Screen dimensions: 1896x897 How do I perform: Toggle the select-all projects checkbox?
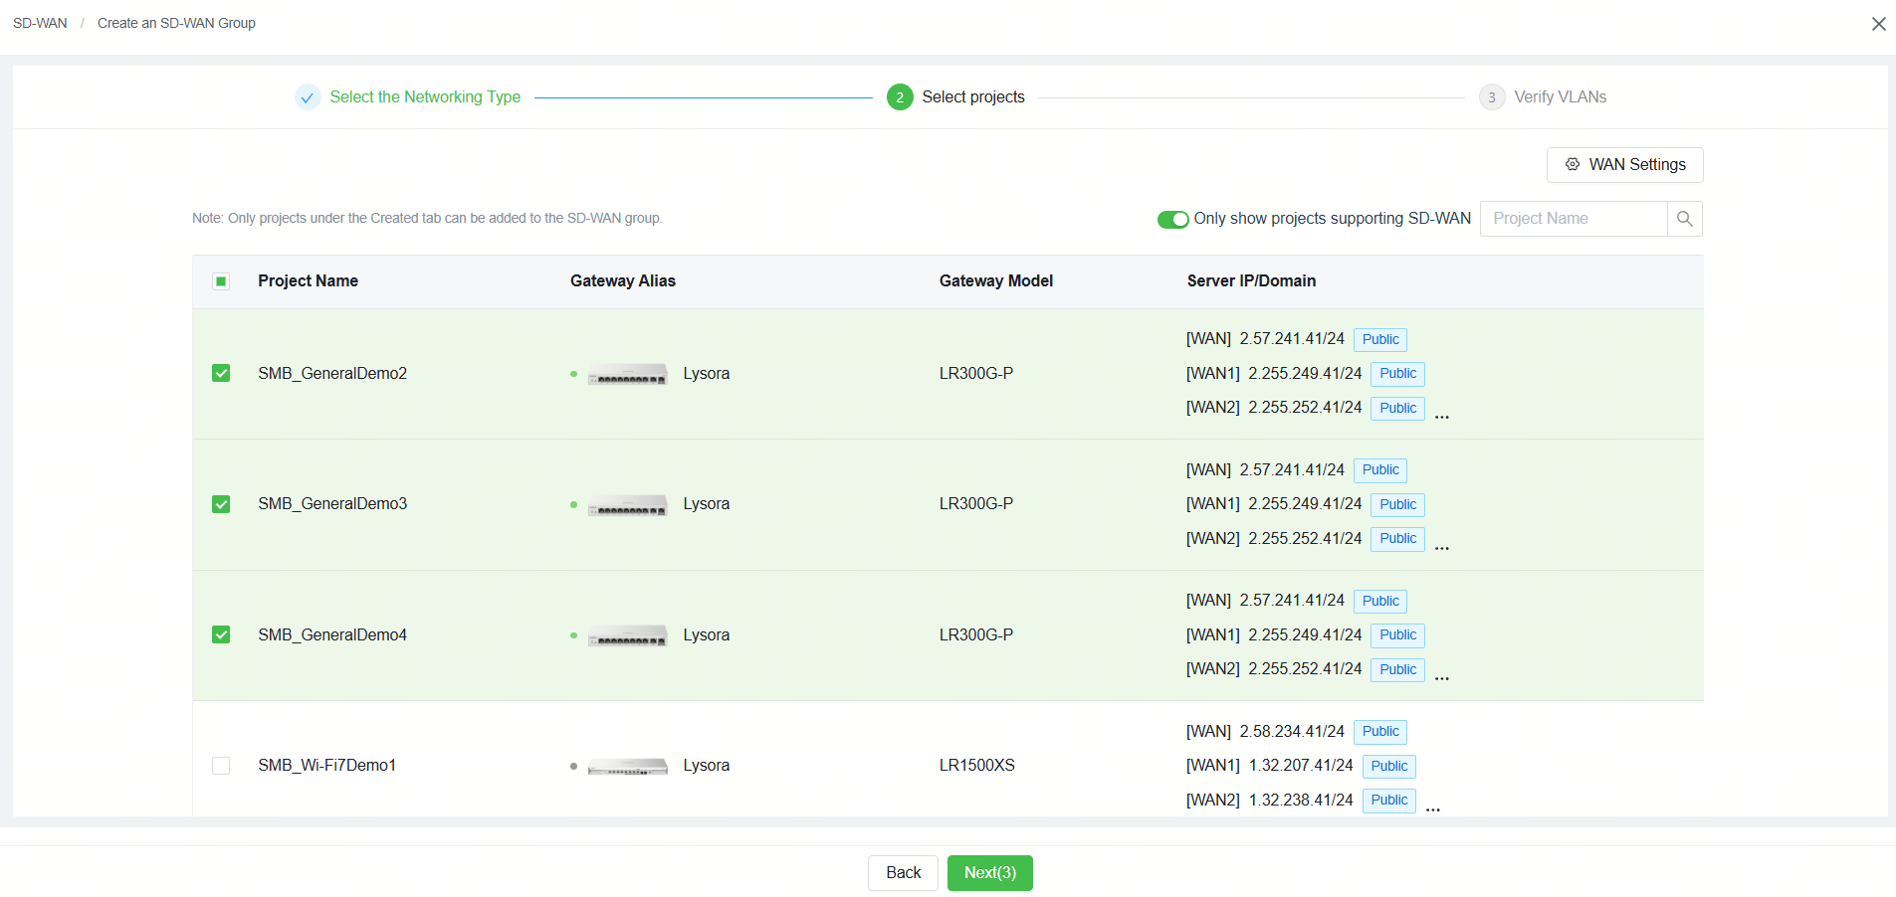221,281
